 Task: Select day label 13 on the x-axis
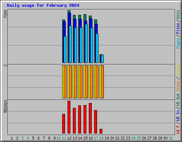[x=75, y=138]
